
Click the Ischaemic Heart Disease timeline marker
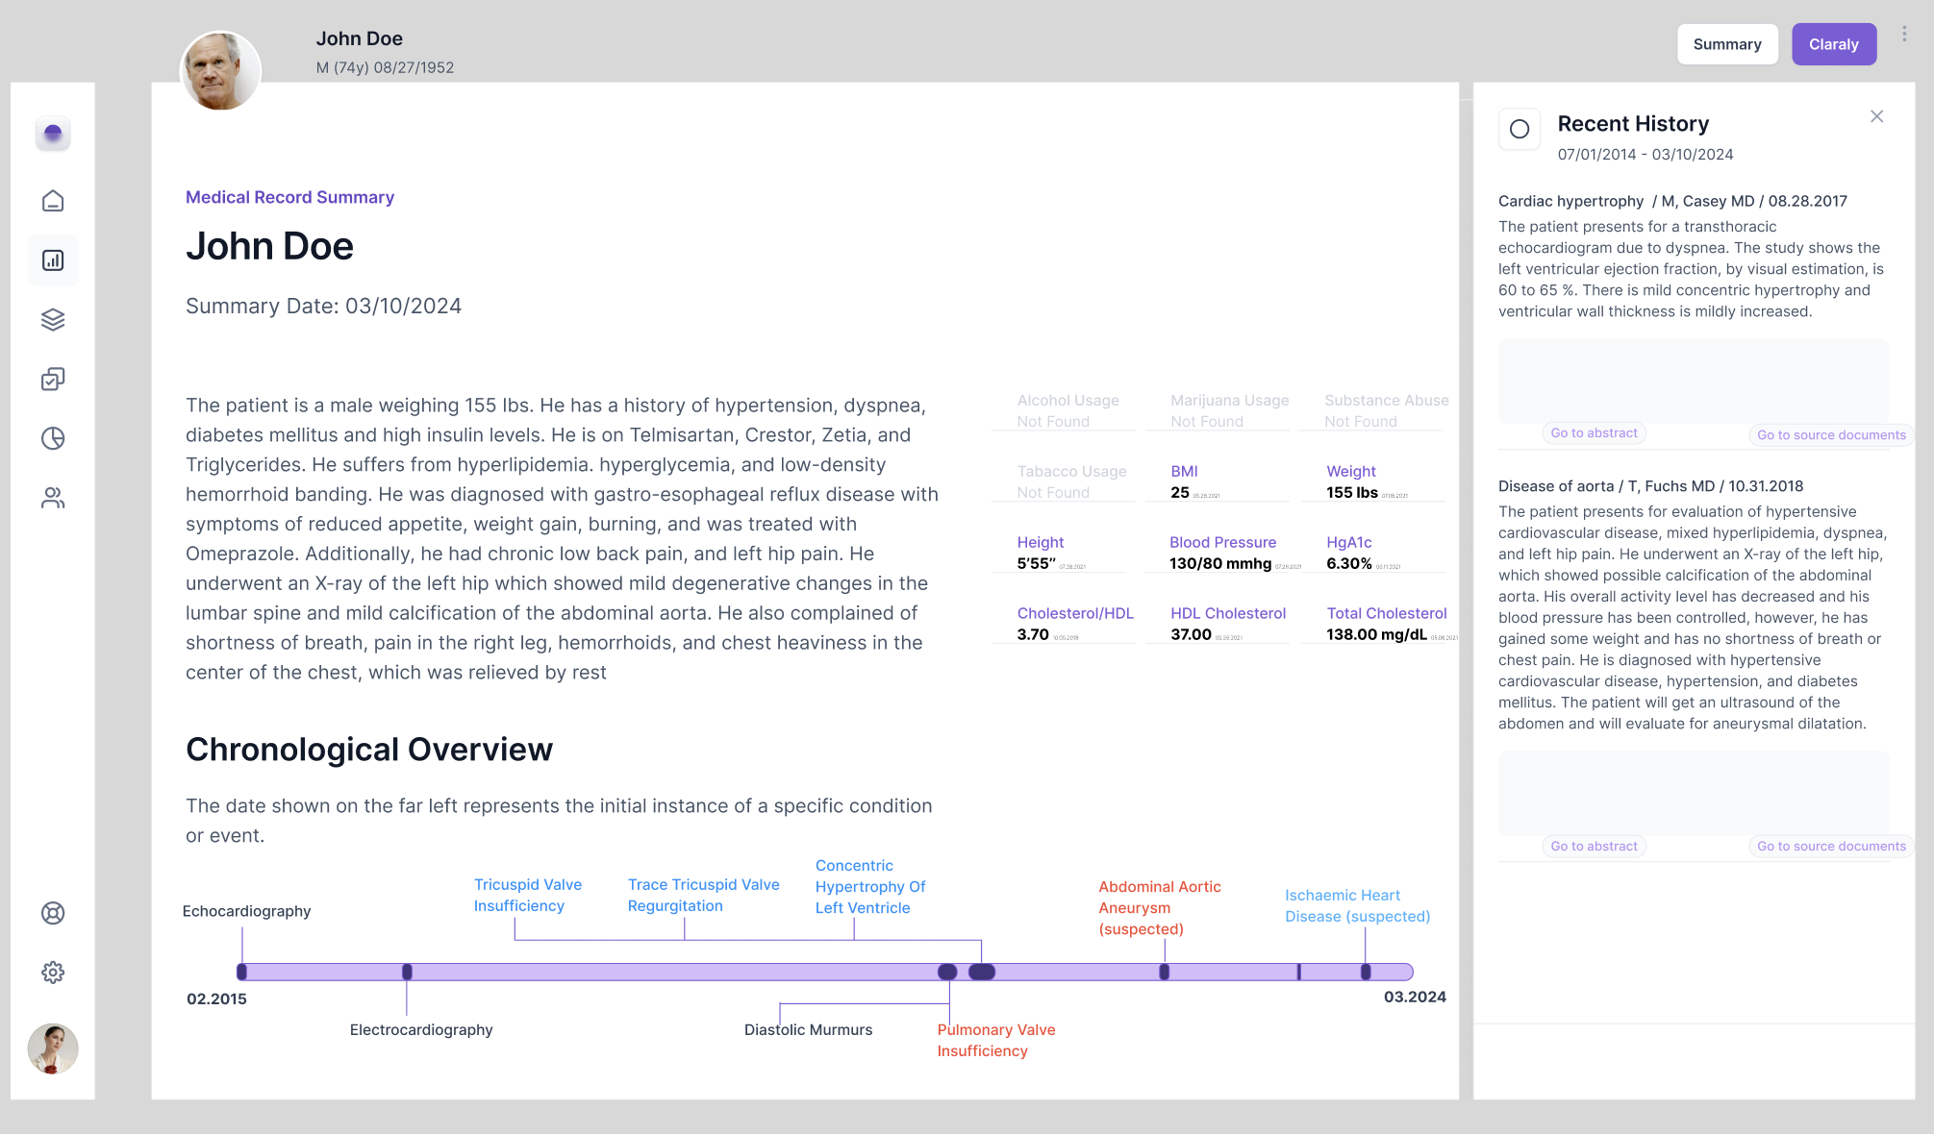pyautogui.click(x=1366, y=972)
